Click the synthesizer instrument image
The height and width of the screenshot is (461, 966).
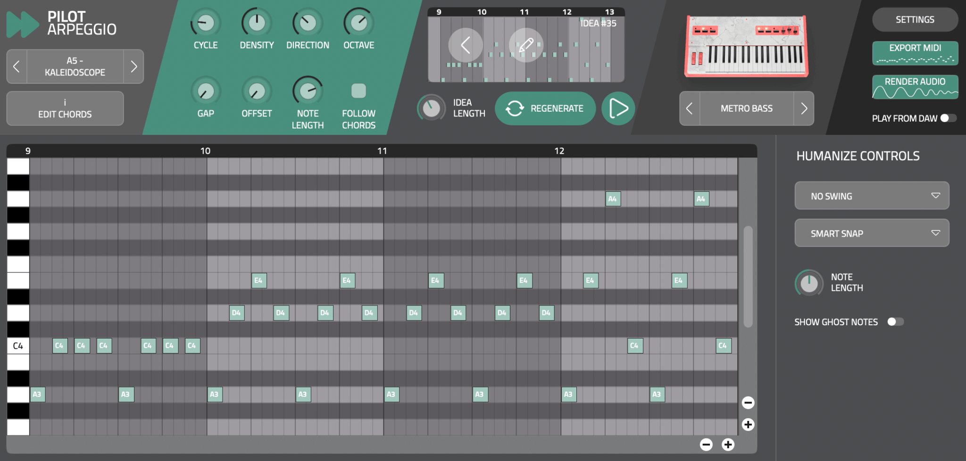pyautogui.click(x=746, y=46)
